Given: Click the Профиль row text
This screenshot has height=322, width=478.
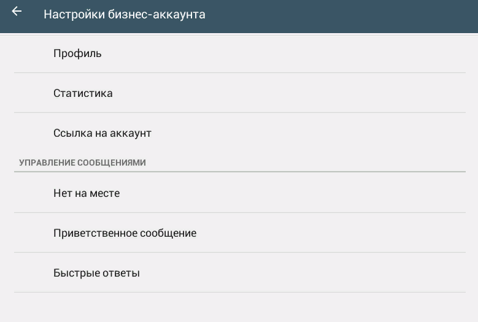Looking at the screenshot, I should 77,53.
